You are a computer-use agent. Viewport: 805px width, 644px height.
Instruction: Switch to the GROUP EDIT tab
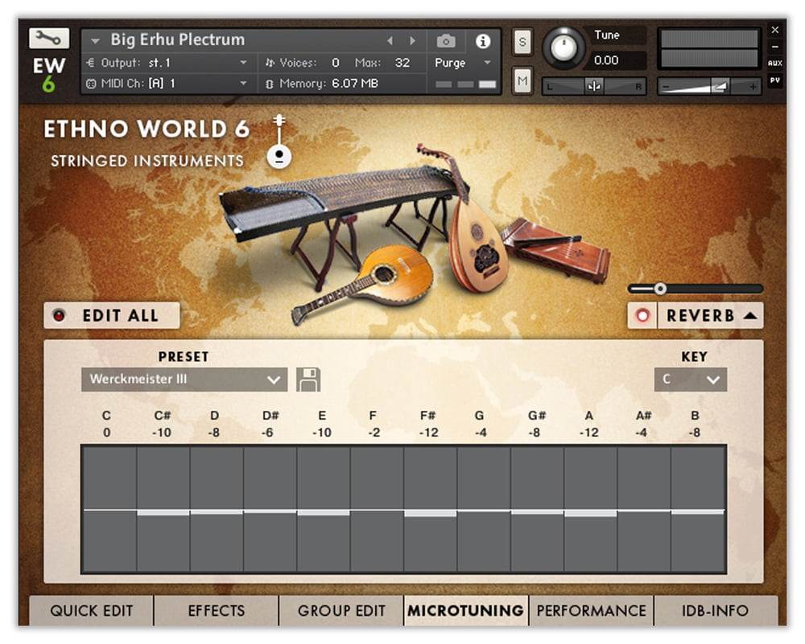coord(341,611)
